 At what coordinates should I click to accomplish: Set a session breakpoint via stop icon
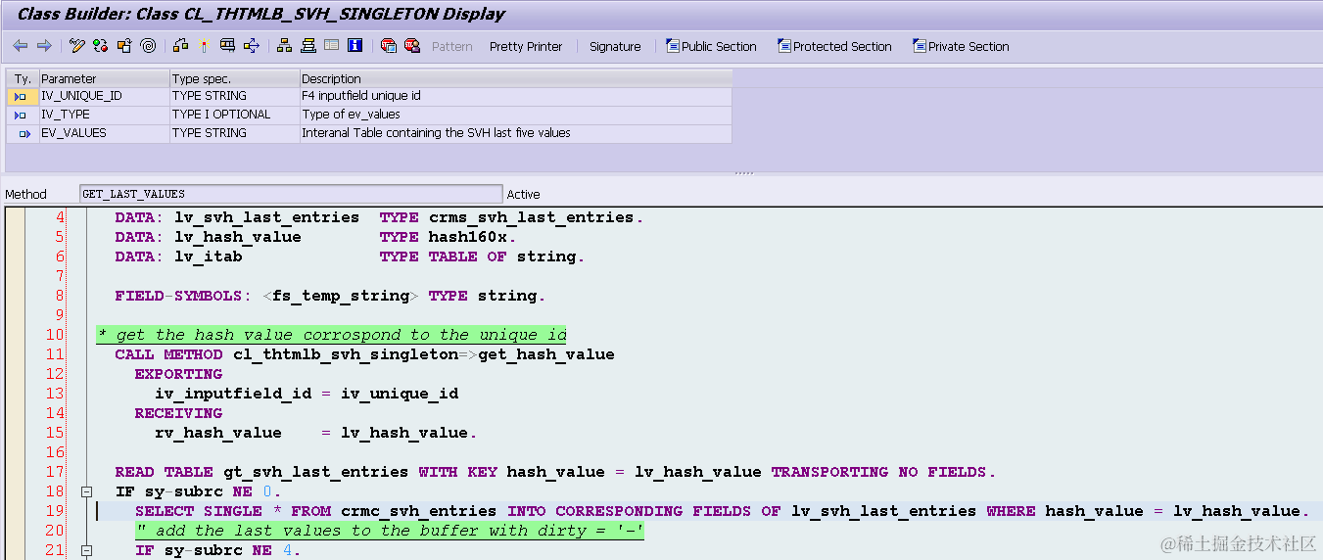(x=388, y=46)
